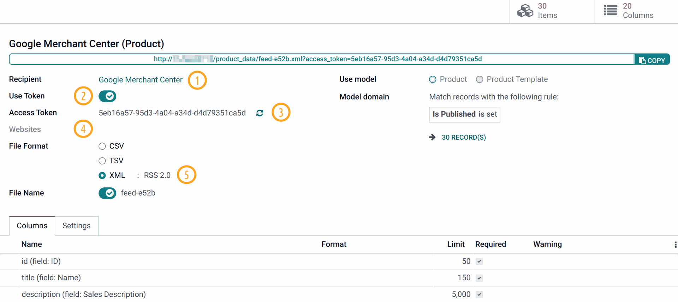Screen dimensions: 678x302
Task: Sort by the Name column header
Action: 32,244
